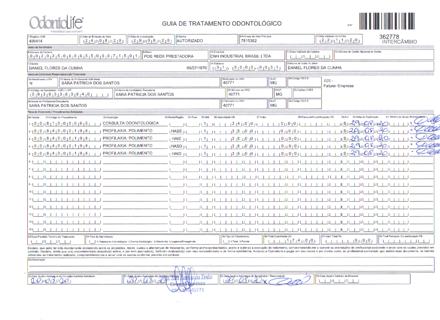Viewport: 440px width, 320px height.
Task: Click Data, local e Carimbo da Empresa field
Action: (363, 279)
